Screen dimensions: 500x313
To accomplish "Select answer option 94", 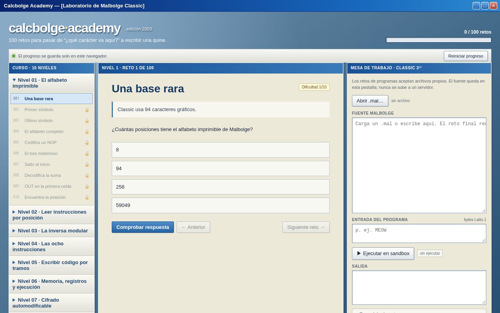I will click(x=221, y=168).
